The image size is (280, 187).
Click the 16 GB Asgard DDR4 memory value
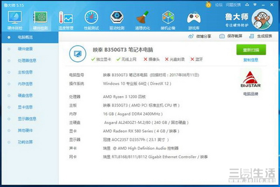coord(133,114)
